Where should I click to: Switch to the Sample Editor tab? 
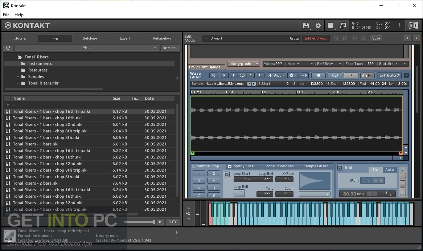[x=315, y=166]
